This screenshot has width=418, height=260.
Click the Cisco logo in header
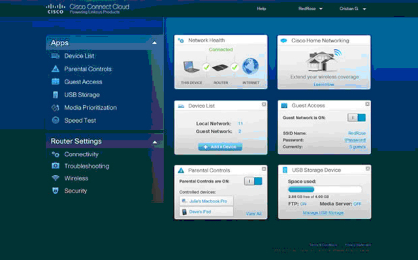click(56, 8)
